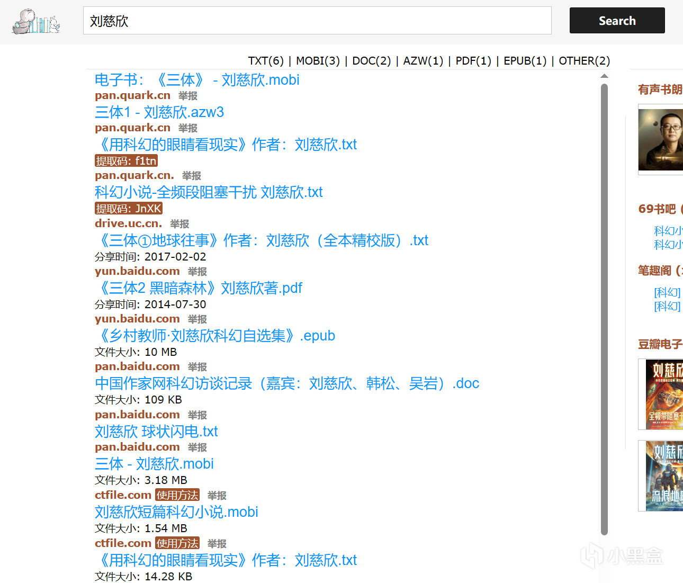Filter results by OTHER(2)
The image size is (683, 583).
(585, 61)
